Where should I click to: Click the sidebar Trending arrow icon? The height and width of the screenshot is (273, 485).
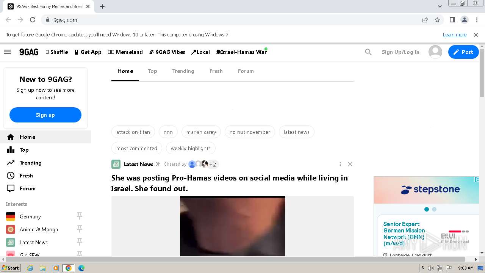click(x=11, y=163)
